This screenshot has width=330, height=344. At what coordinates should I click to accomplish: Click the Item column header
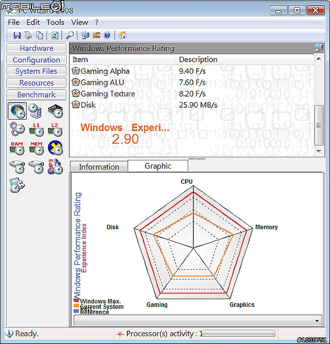(x=123, y=60)
